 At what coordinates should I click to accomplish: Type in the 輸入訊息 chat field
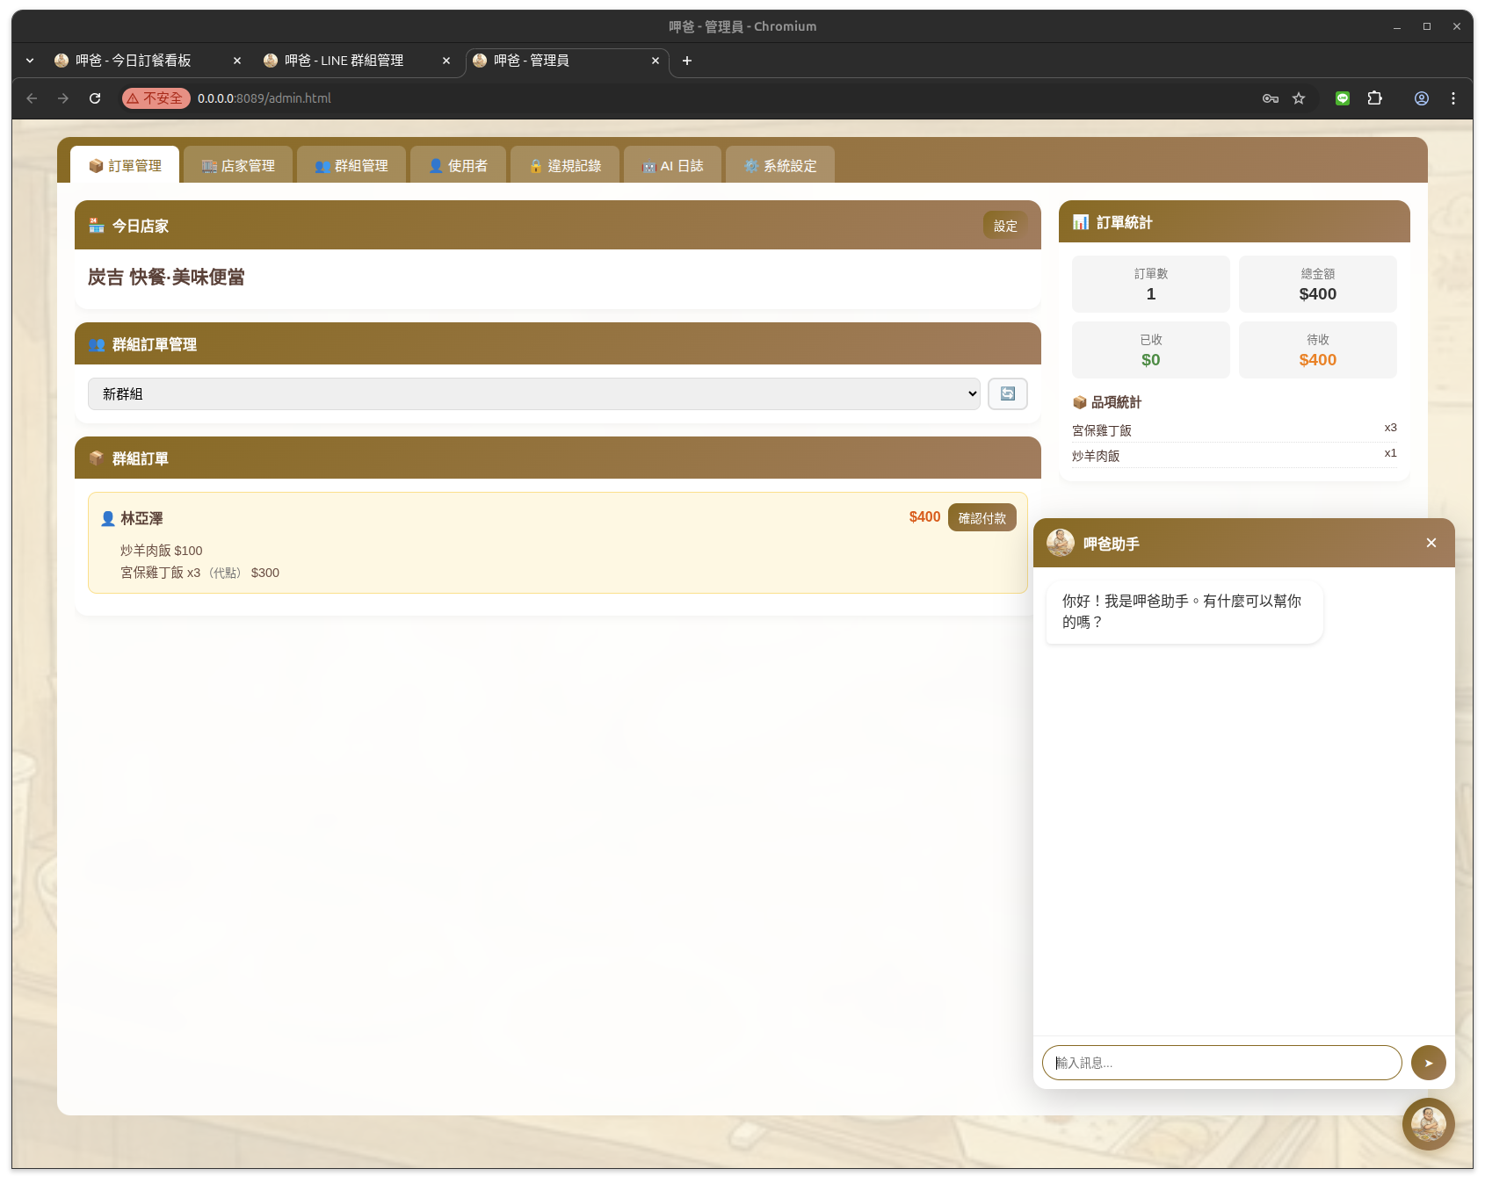point(1221,1063)
